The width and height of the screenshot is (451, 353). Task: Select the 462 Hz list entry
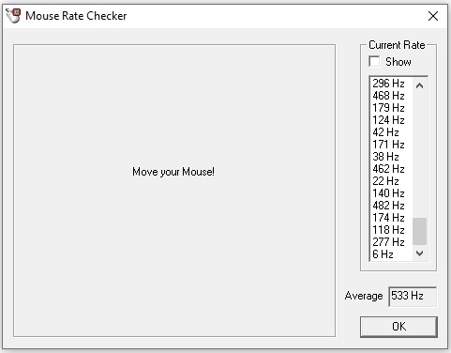391,169
